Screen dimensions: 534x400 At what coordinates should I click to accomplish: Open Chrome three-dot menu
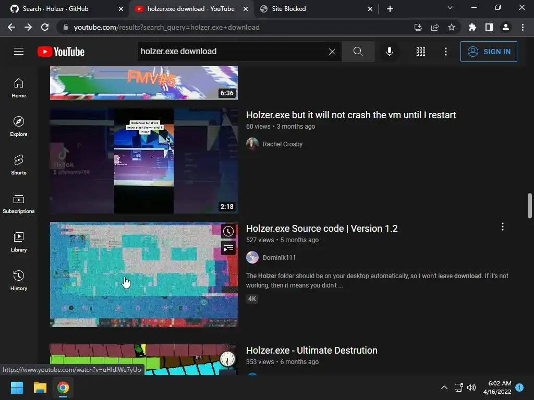click(x=523, y=27)
